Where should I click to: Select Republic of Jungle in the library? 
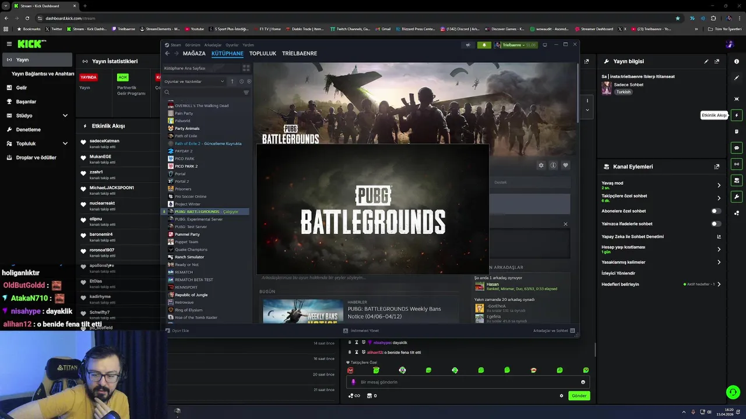point(191,295)
